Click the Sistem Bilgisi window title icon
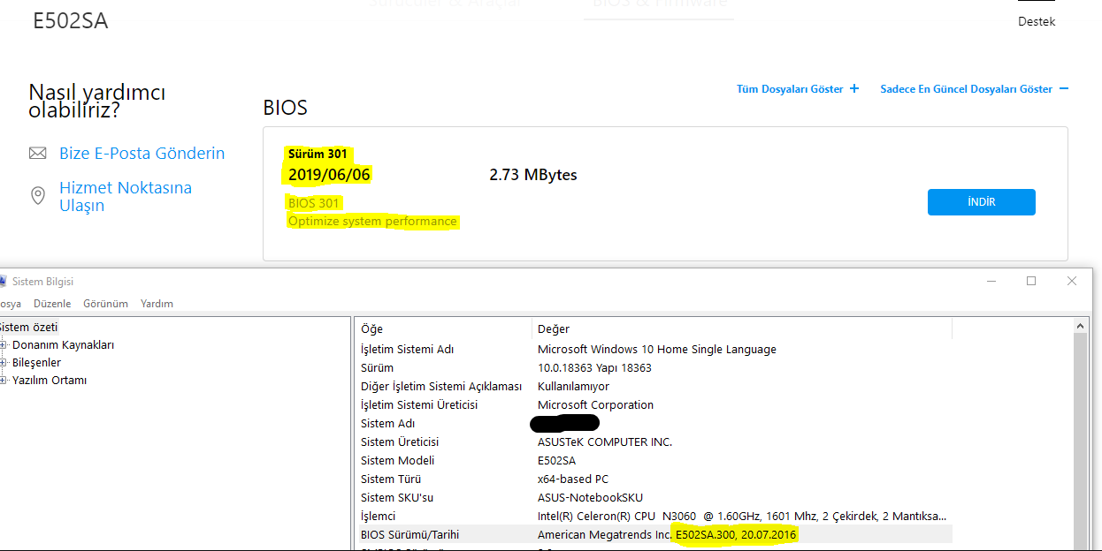 pos(2,282)
